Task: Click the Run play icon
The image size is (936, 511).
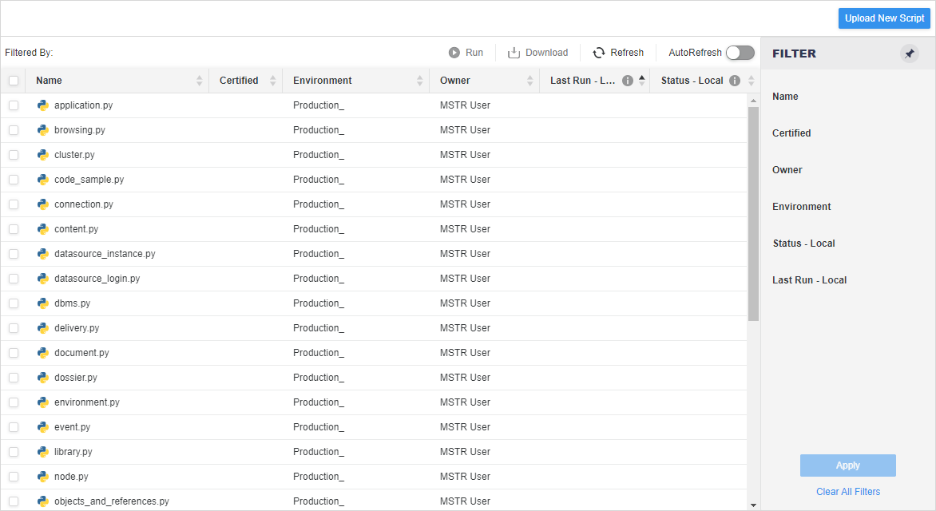Action: [x=454, y=53]
